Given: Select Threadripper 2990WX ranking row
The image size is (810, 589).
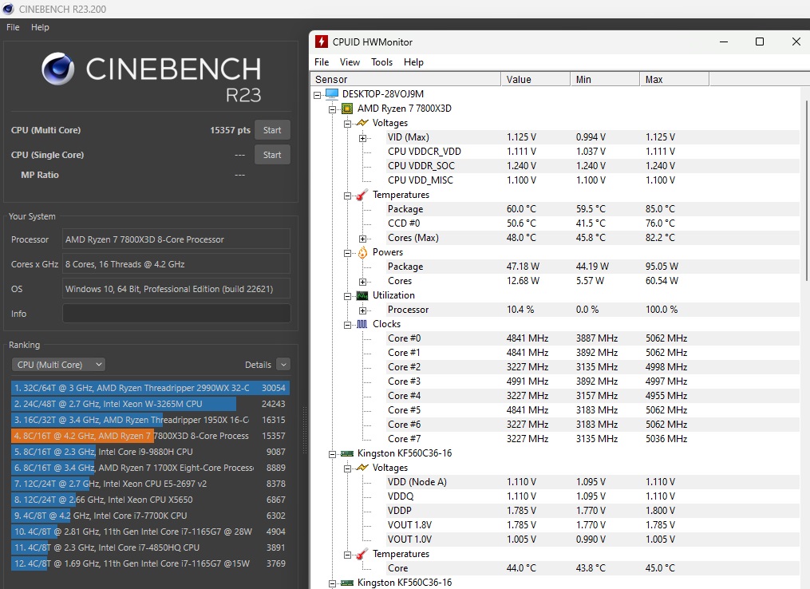Looking at the screenshot, I should pyautogui.click(x=149, y=388).
